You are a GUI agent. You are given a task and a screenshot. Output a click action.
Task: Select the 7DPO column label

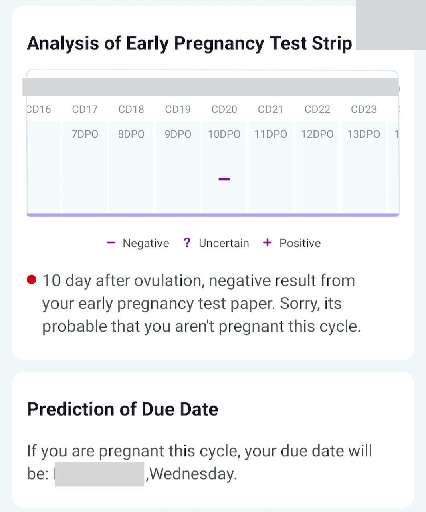coord(85,134)
